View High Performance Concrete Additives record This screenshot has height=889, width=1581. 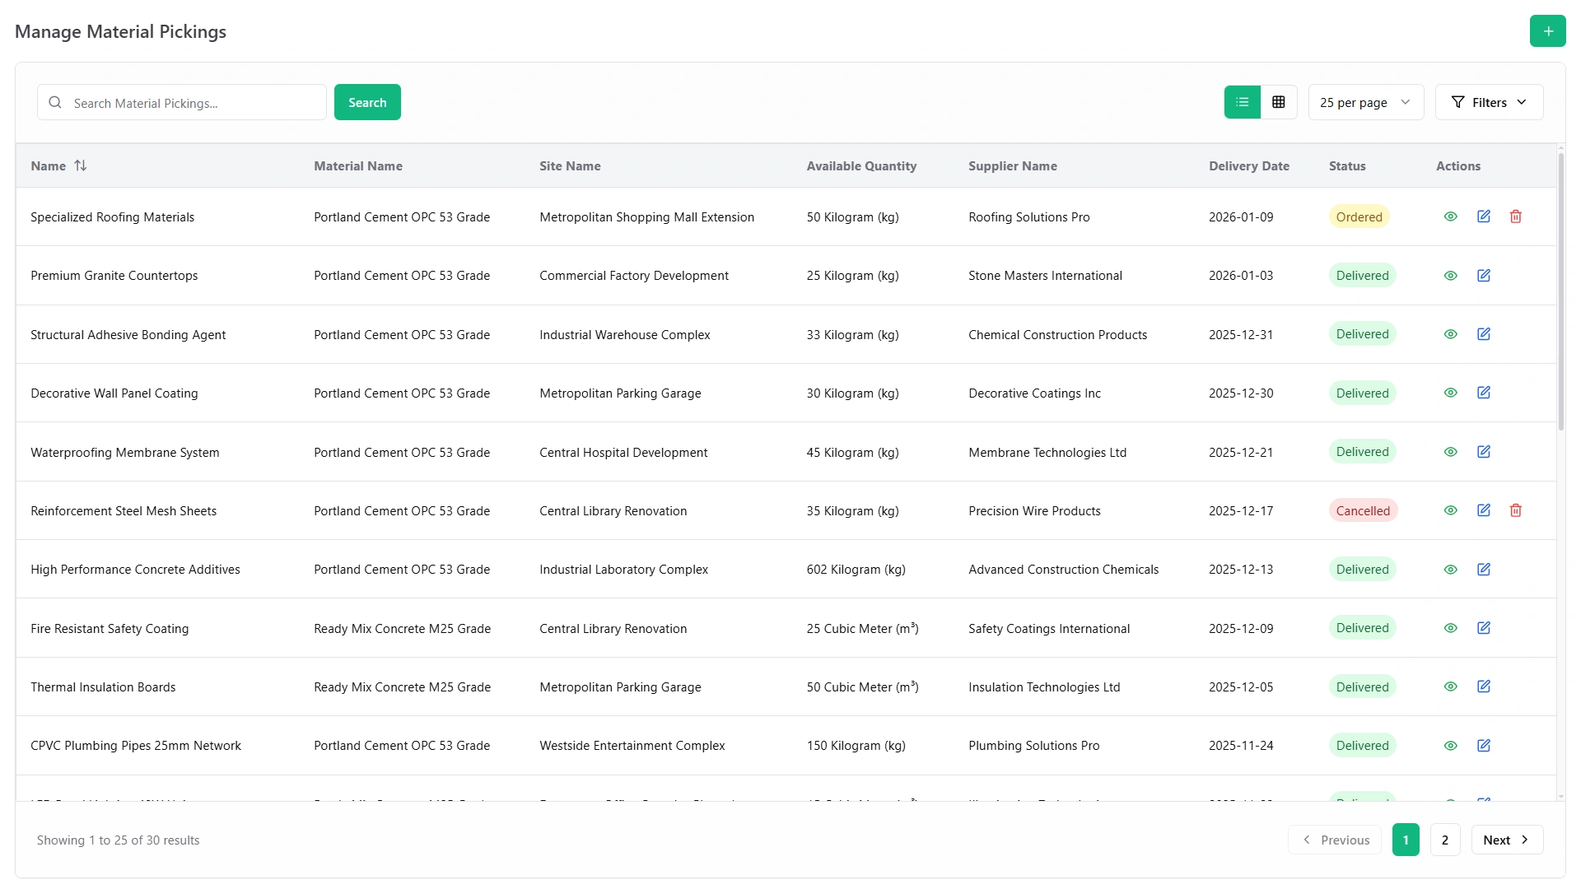coord(1450,570)
